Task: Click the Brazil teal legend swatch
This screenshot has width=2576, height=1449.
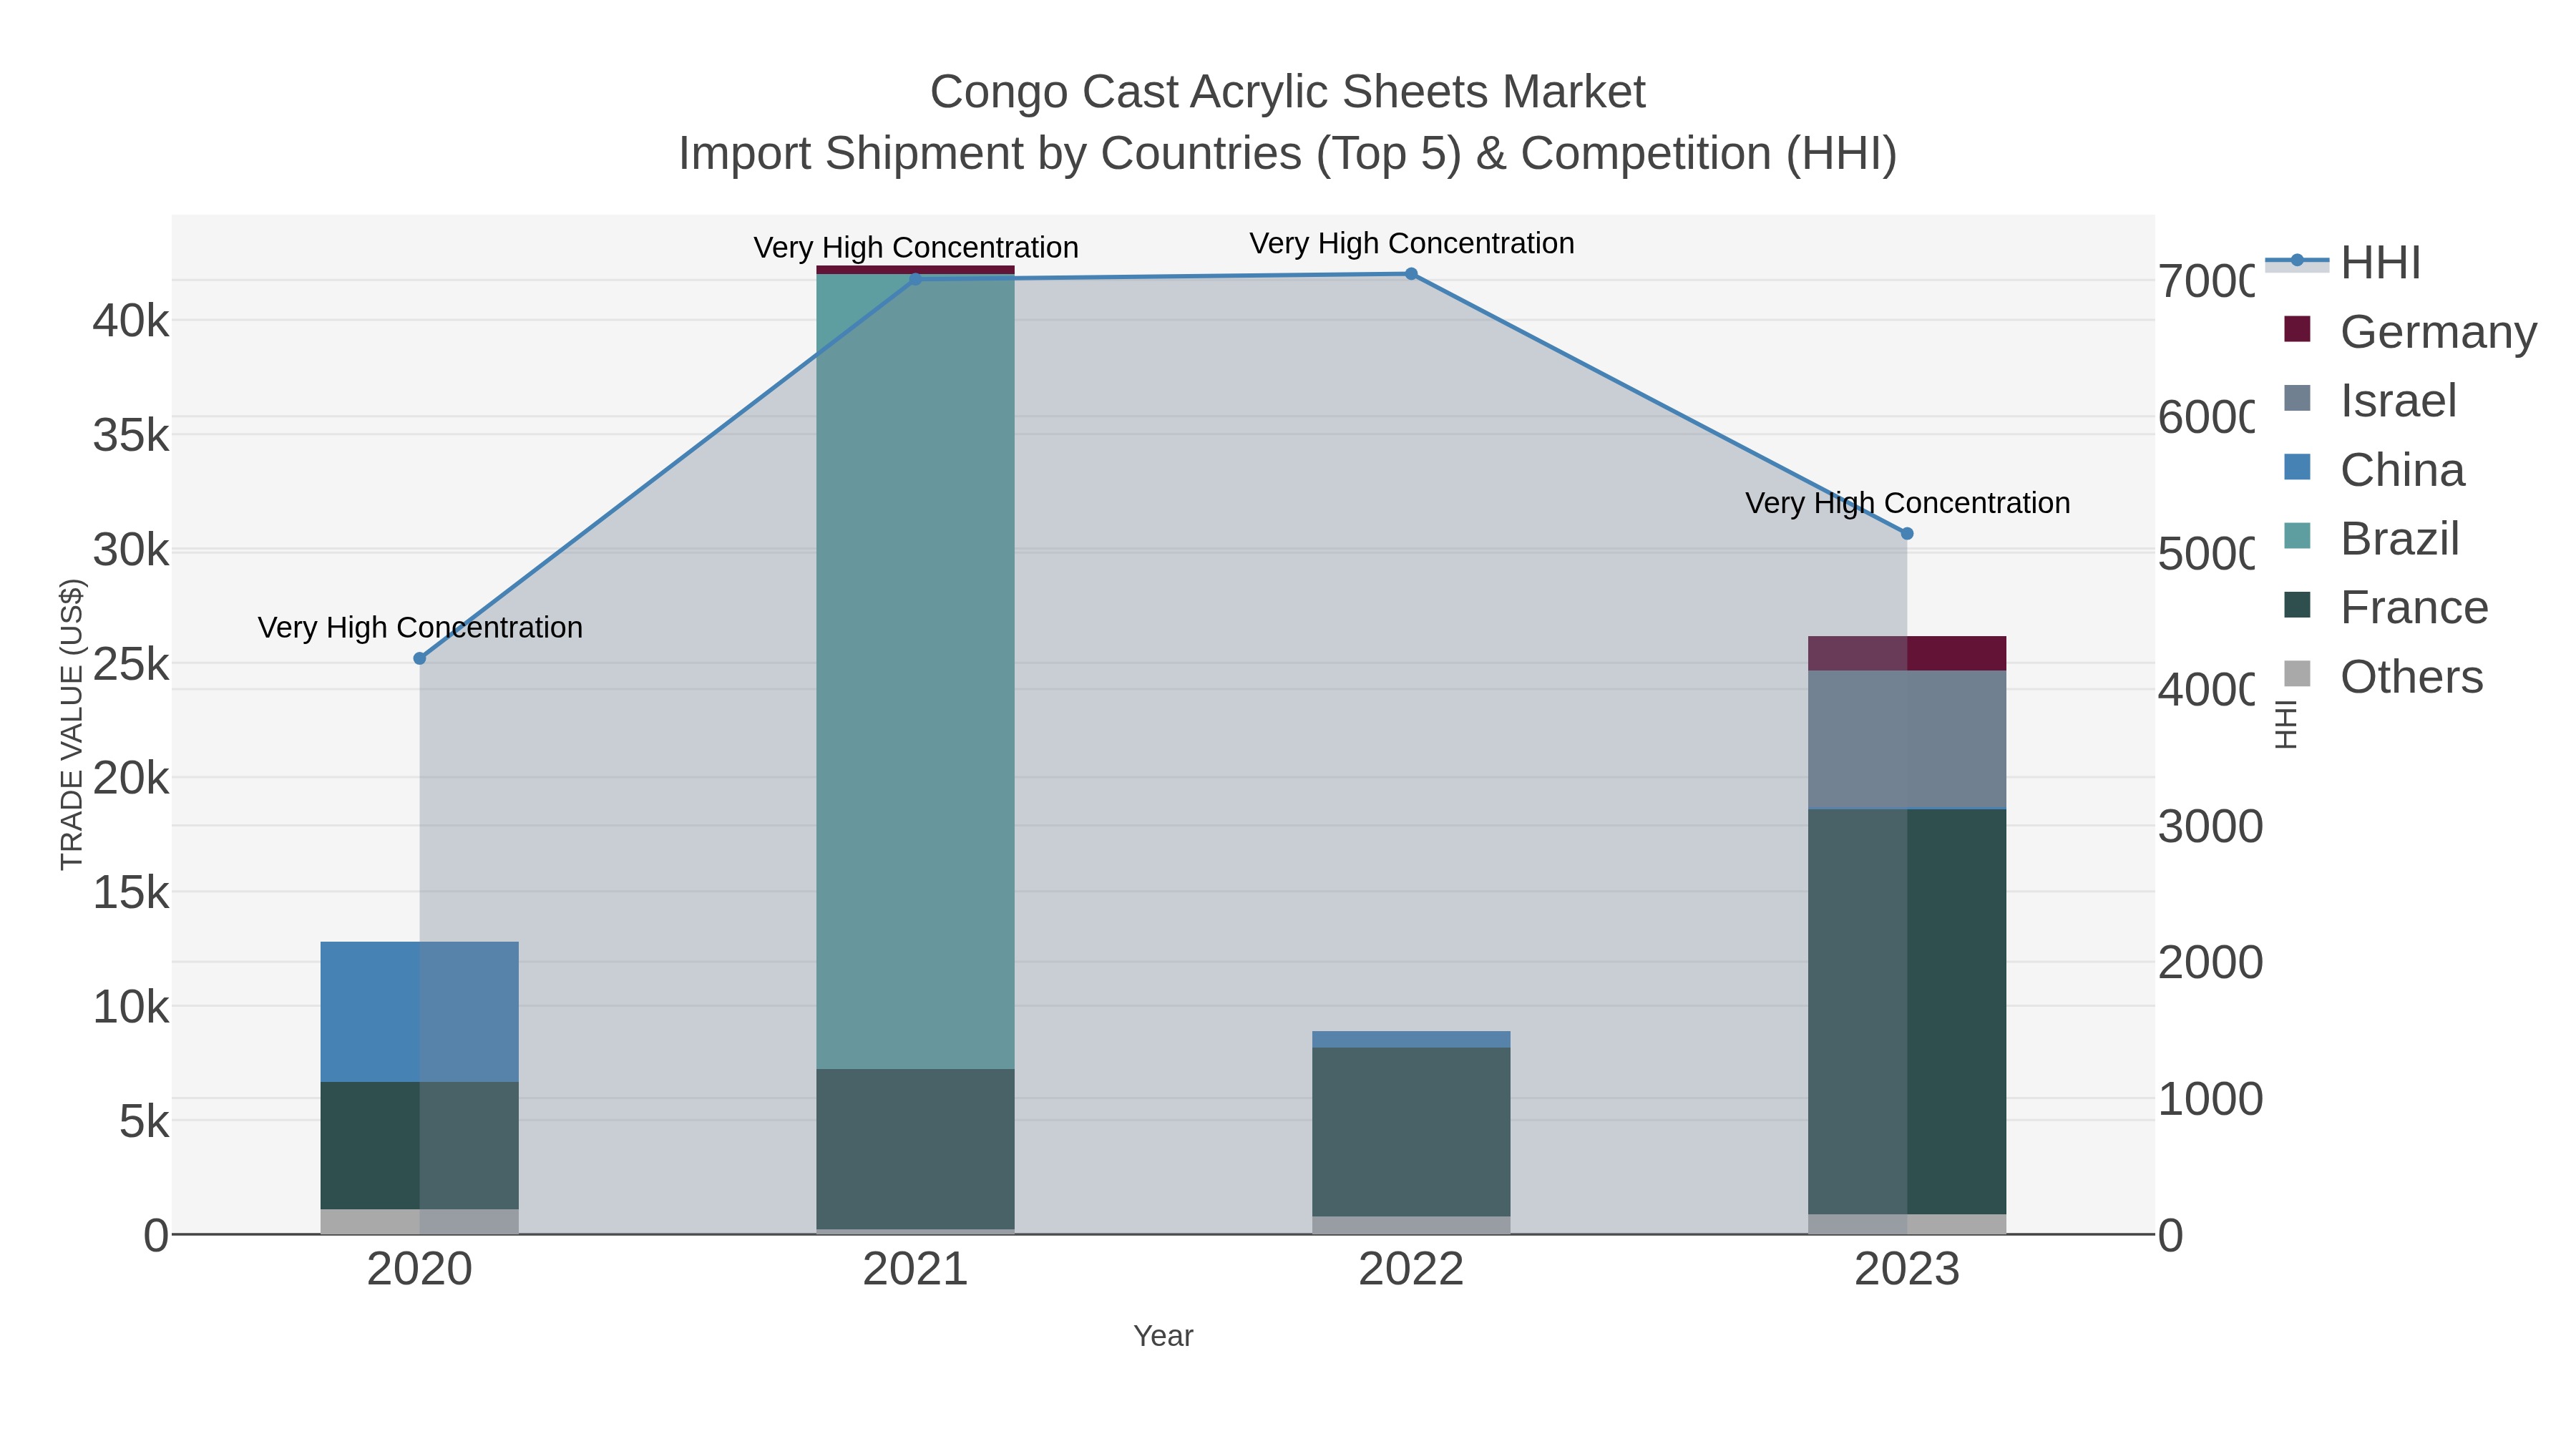Action: 2297,536
